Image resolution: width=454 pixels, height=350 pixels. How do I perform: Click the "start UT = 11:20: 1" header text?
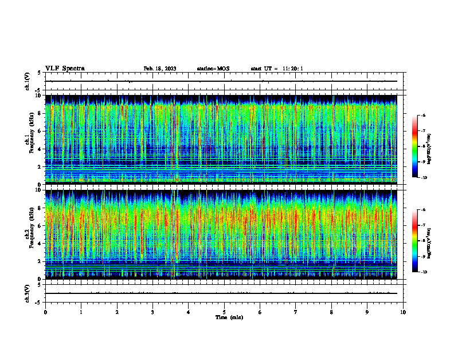tap(277, 69)
